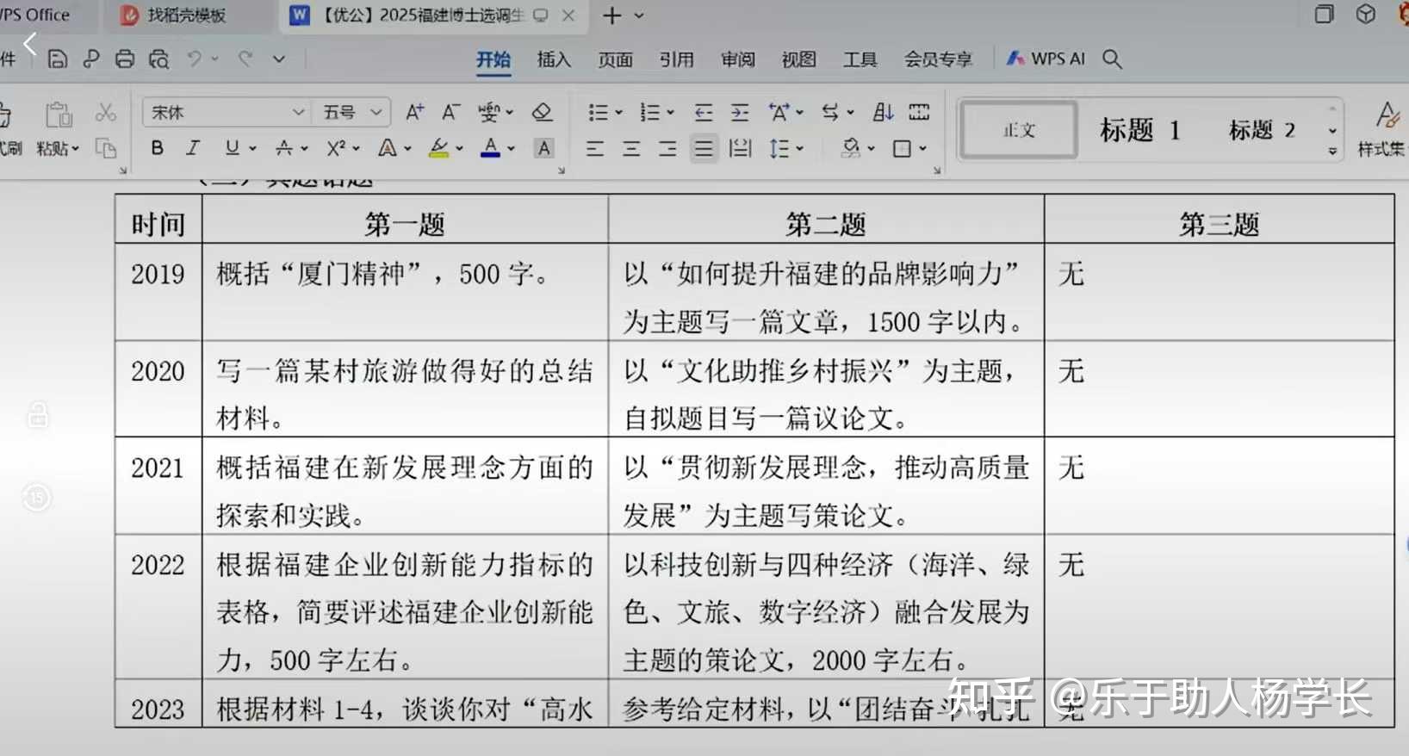Open WPS AI assistant
The width and height of the screenshot is (1409, 756).
click(x=1046, y=59)
